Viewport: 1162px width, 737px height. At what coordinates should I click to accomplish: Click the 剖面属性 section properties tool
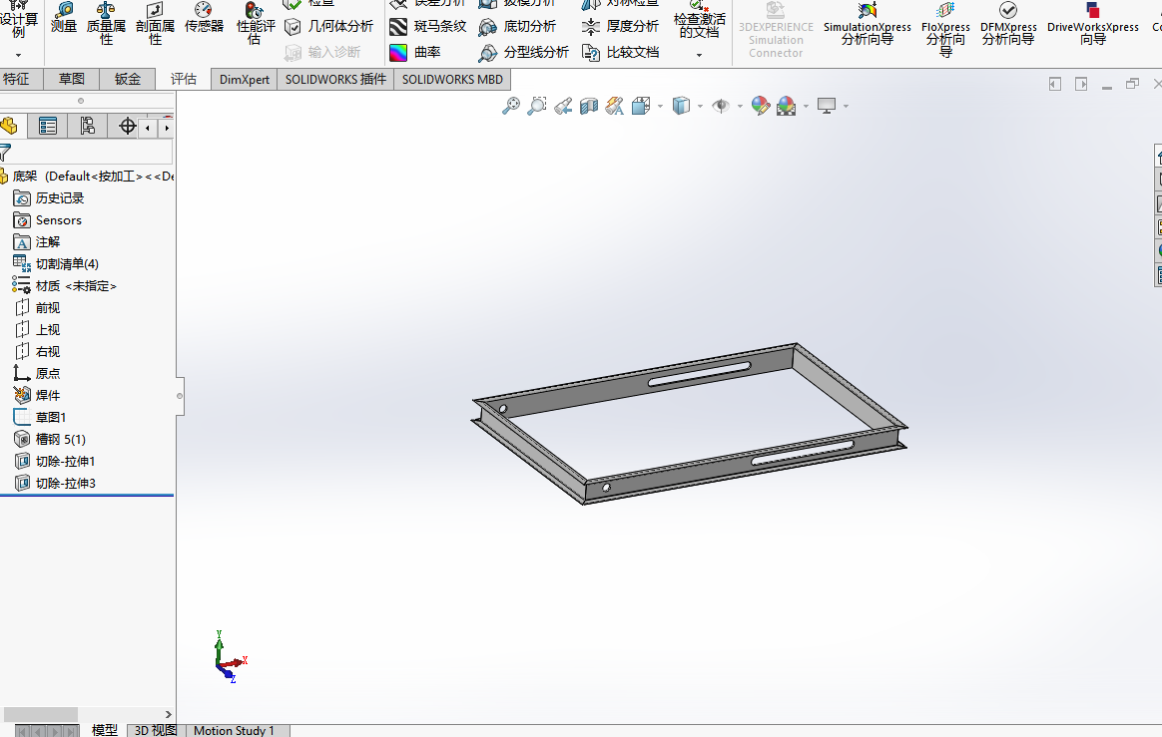click(x=155, y=24)
